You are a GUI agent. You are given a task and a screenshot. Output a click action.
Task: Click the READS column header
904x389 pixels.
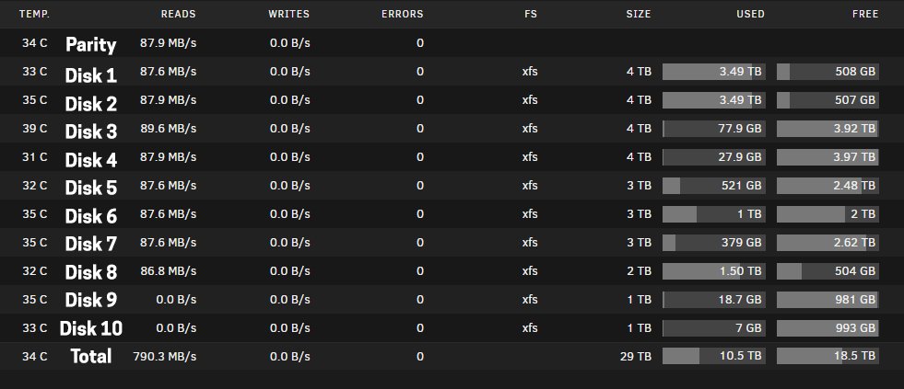178,14
